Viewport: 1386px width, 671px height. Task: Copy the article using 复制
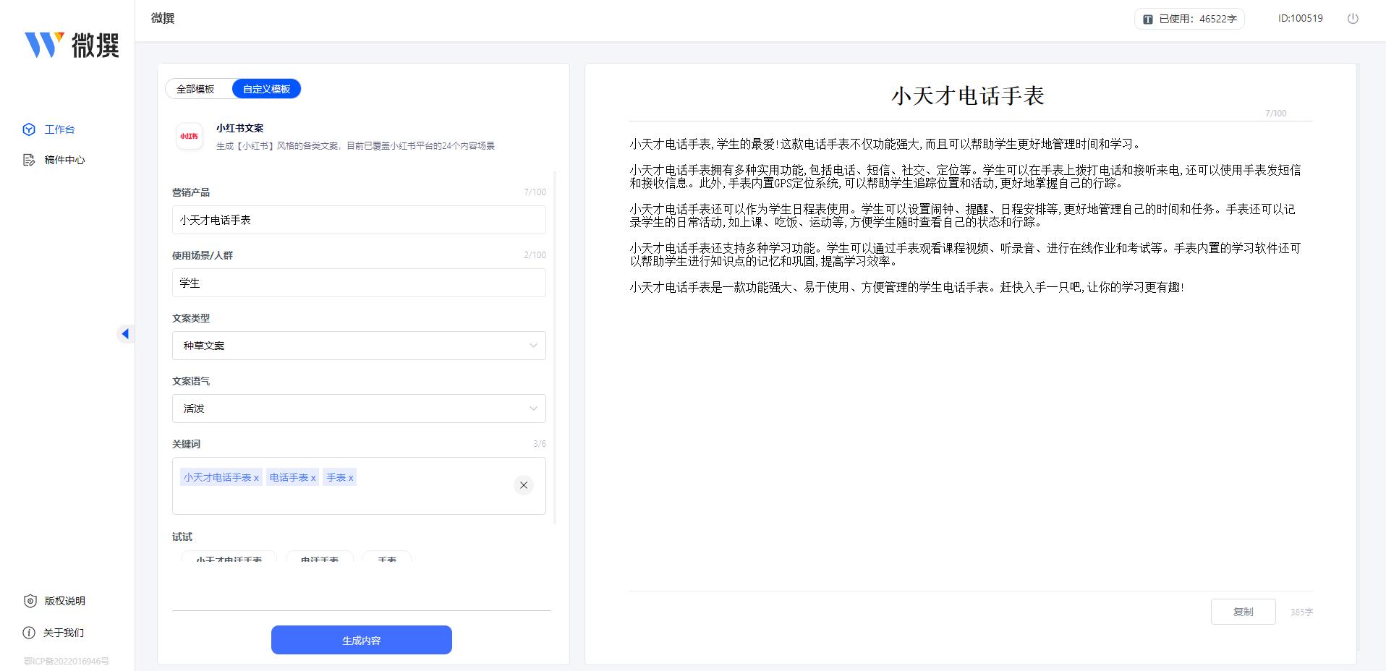coord(1243,611)
